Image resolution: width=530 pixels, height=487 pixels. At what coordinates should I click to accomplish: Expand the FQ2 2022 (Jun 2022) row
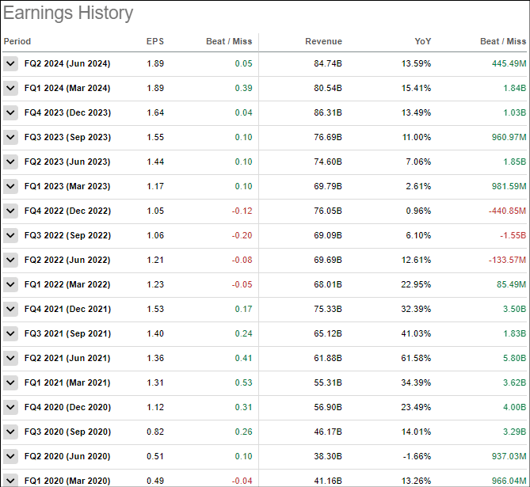click(x=10, y=261)
